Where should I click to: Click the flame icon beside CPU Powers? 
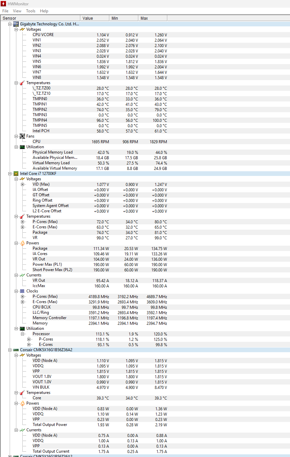click(22, 243)
